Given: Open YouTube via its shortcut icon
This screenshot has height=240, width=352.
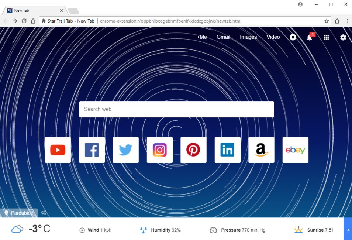Looking at the screenshot, I should 58,150.
